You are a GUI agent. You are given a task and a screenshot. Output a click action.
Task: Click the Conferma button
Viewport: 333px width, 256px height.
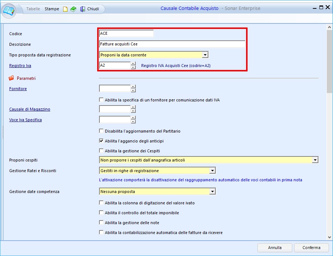pyautogui.click(x=311, y=248)
